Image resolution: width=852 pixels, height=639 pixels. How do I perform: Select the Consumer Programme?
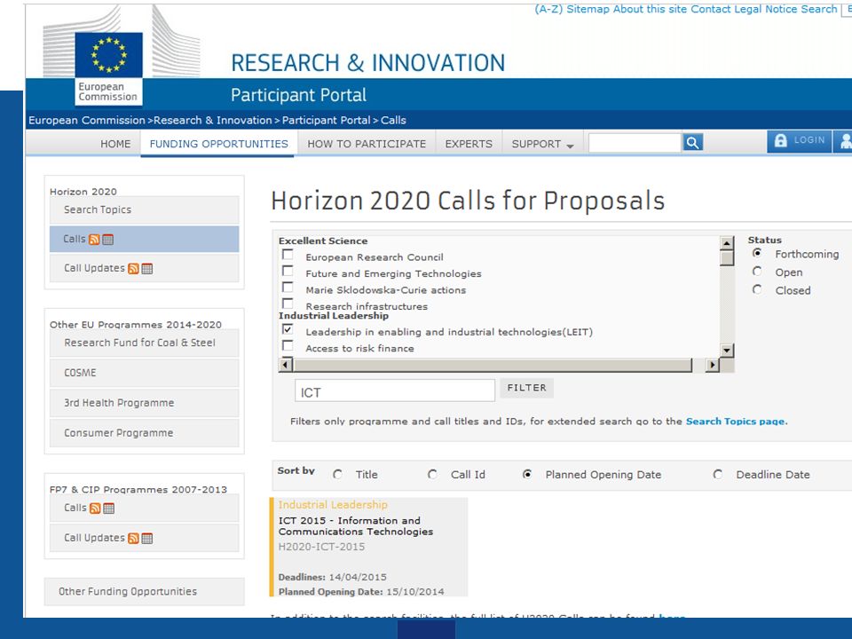coord(144,433)
